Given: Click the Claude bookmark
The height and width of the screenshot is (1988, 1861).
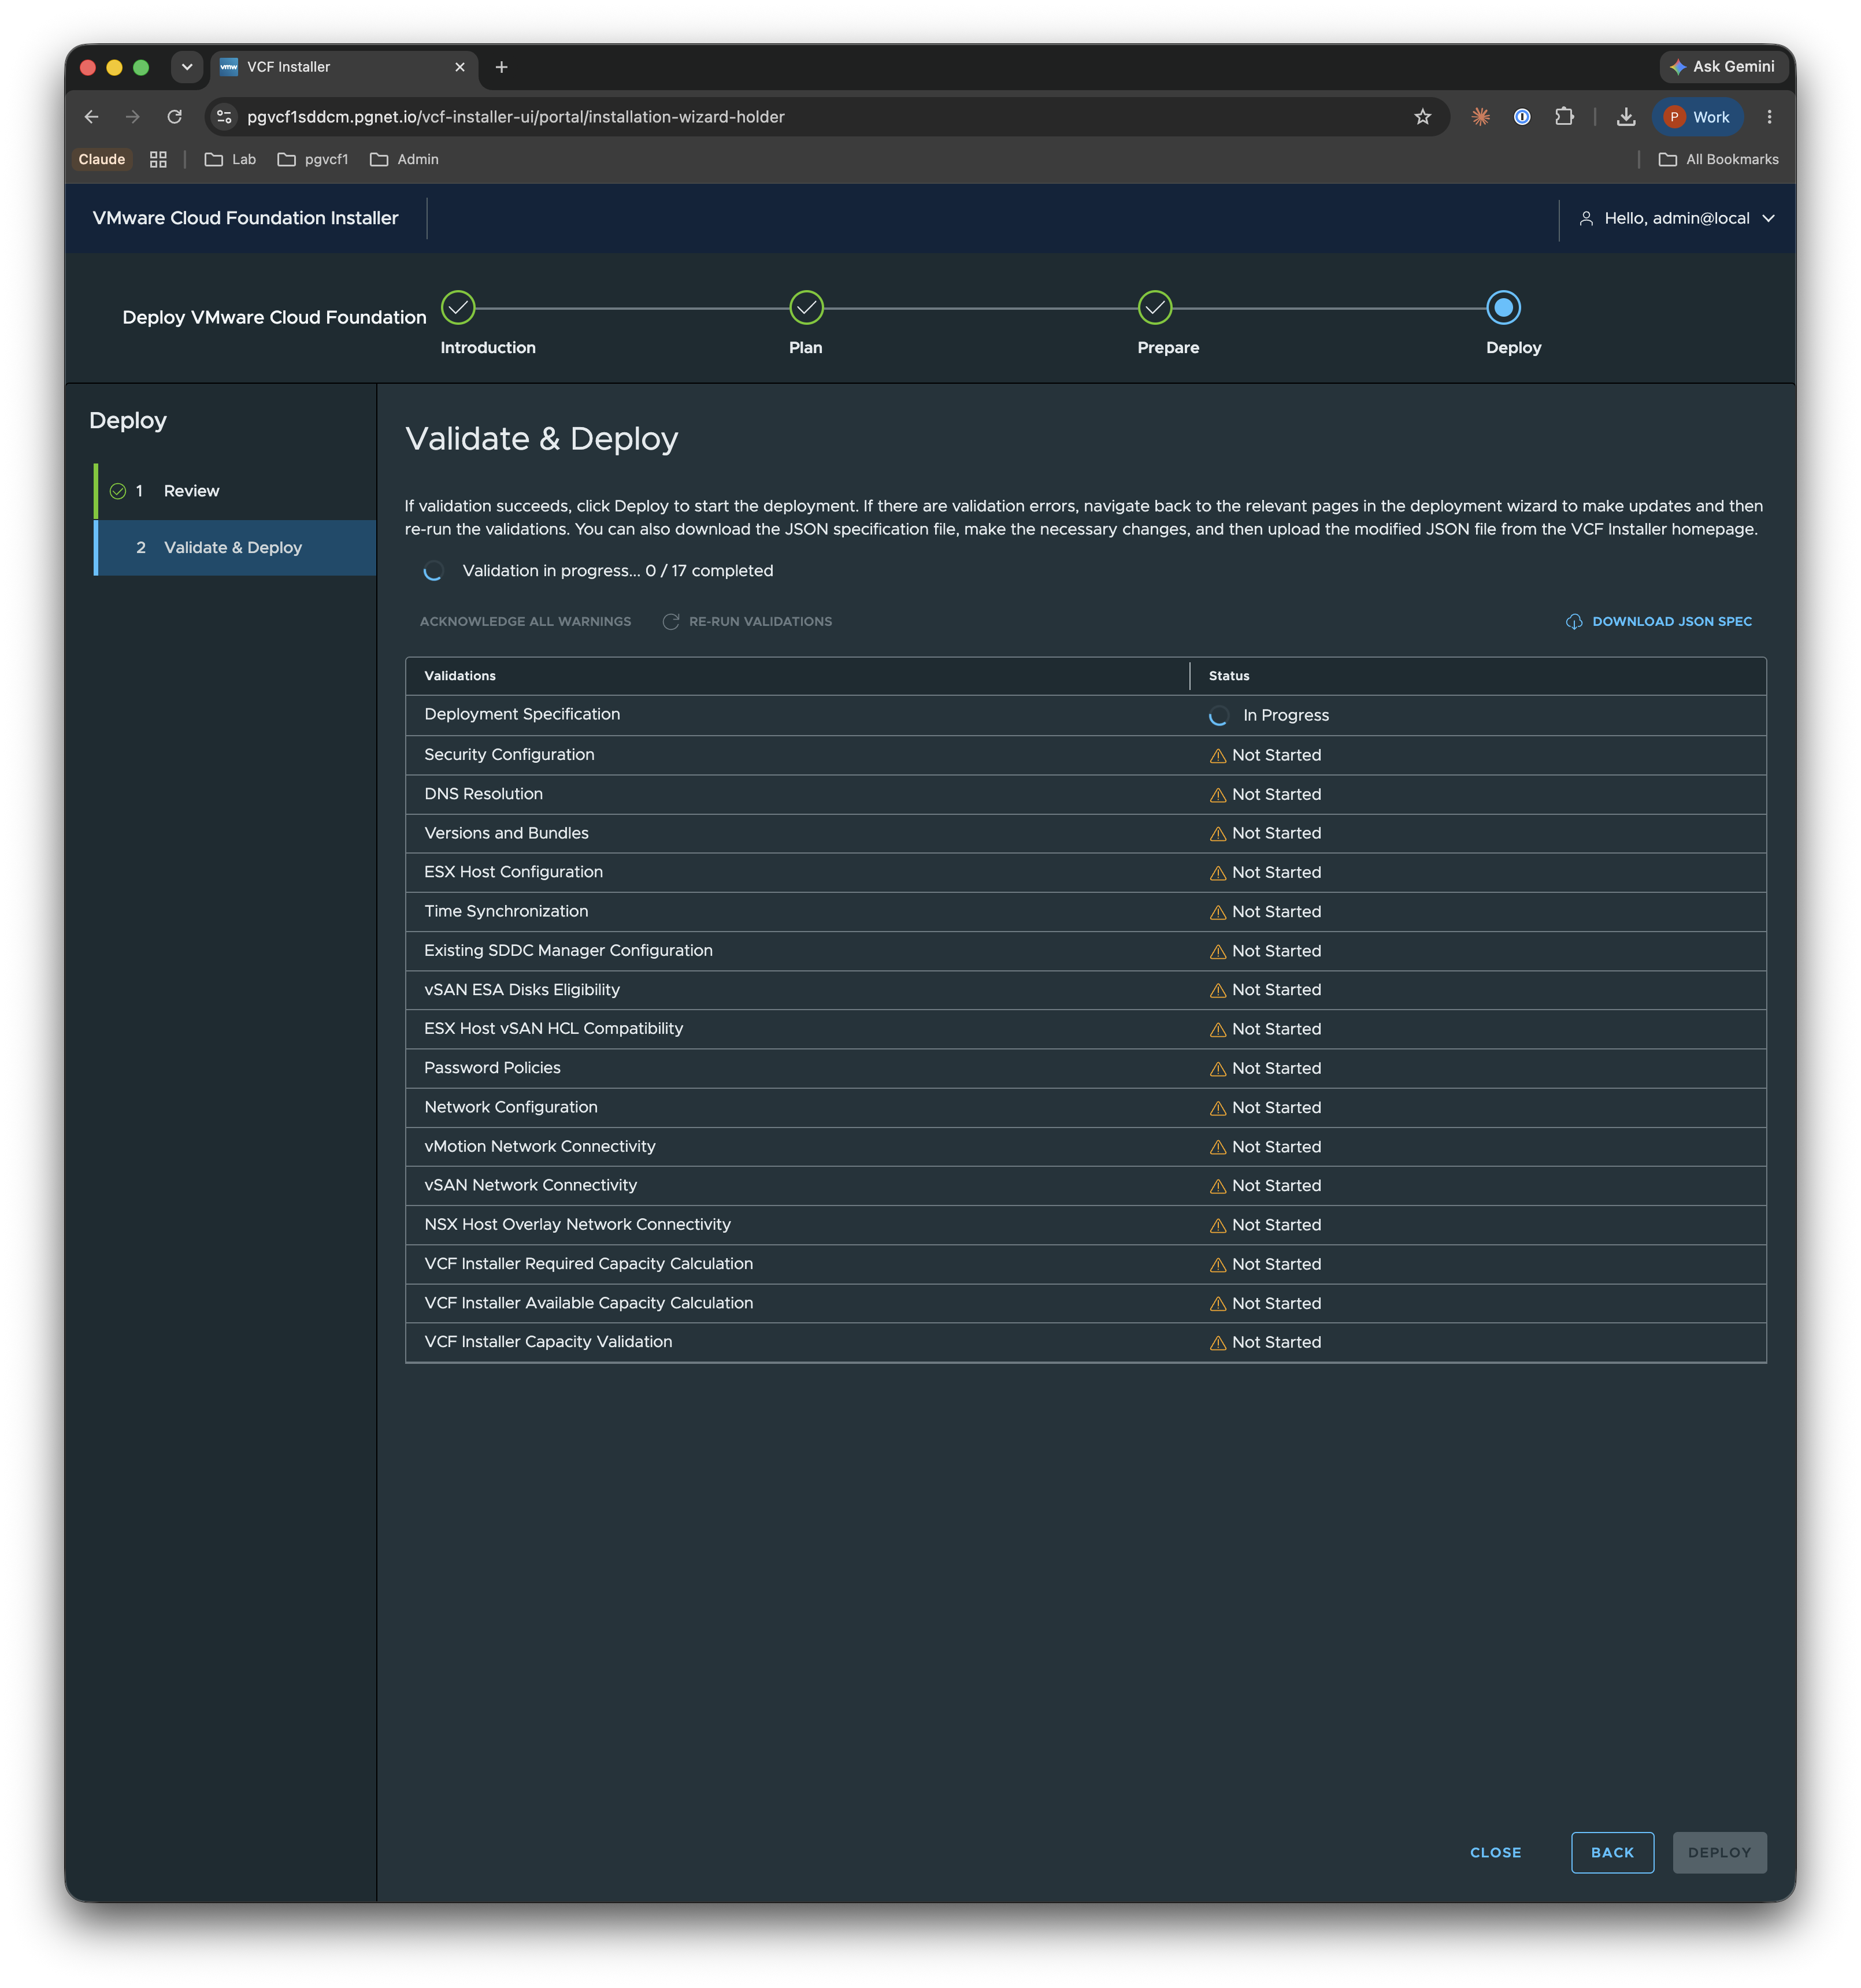Looking at the screenshot, I should coord(102,159).
